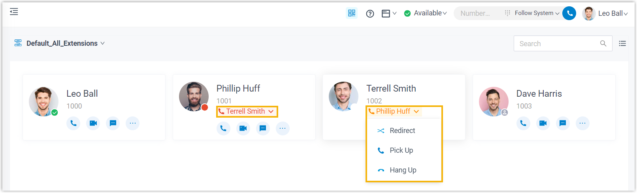Screen dimensions: 637x193
Task: Call Dave Harris audio phone icon
Action: click(x=523, y=123)
